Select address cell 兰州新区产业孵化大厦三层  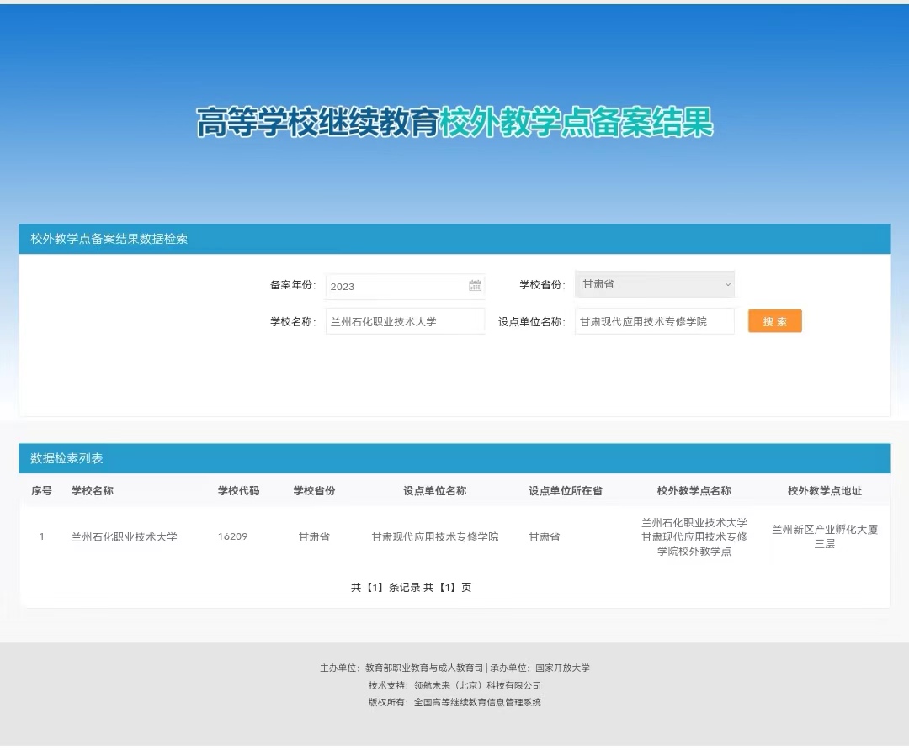824,536
